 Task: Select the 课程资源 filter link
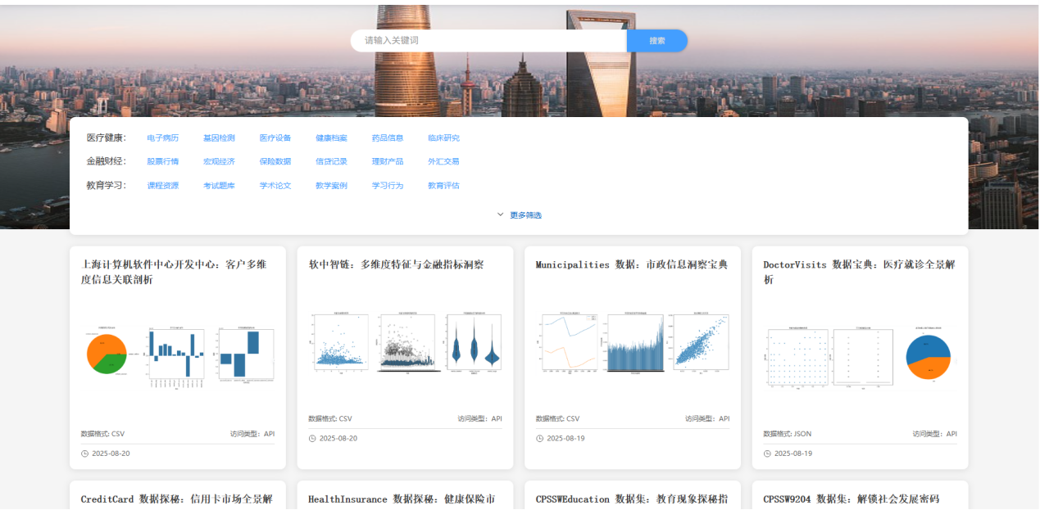pyautogui.click(x=163, y=186)
